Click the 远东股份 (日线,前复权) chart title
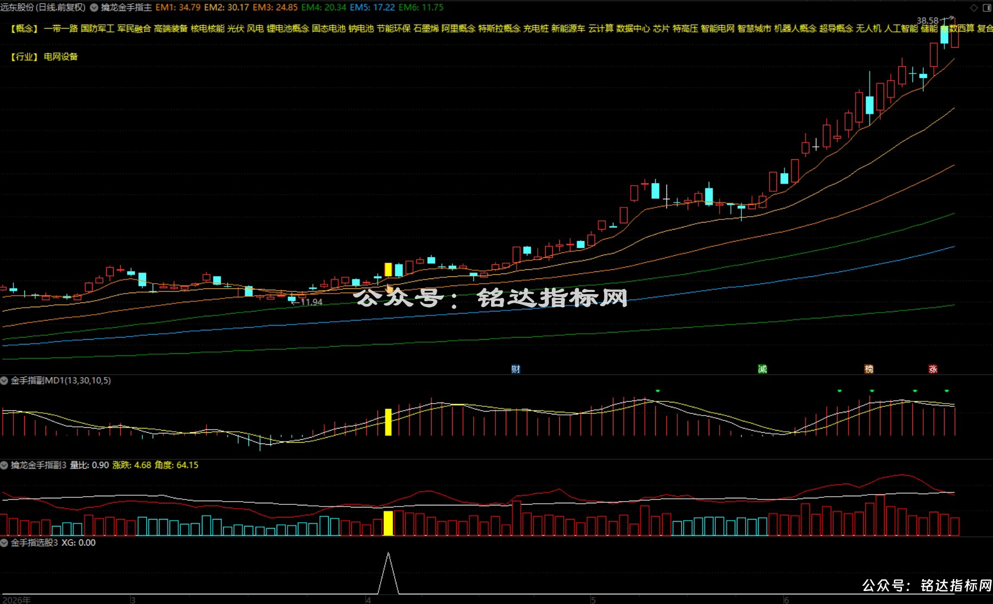Screen dimensions: 993x604 43,8
